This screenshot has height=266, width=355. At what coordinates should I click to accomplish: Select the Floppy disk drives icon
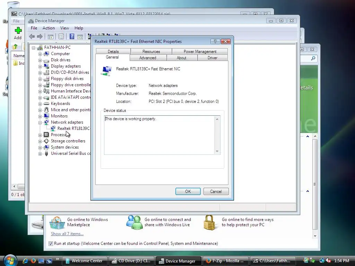click(46, 79)
